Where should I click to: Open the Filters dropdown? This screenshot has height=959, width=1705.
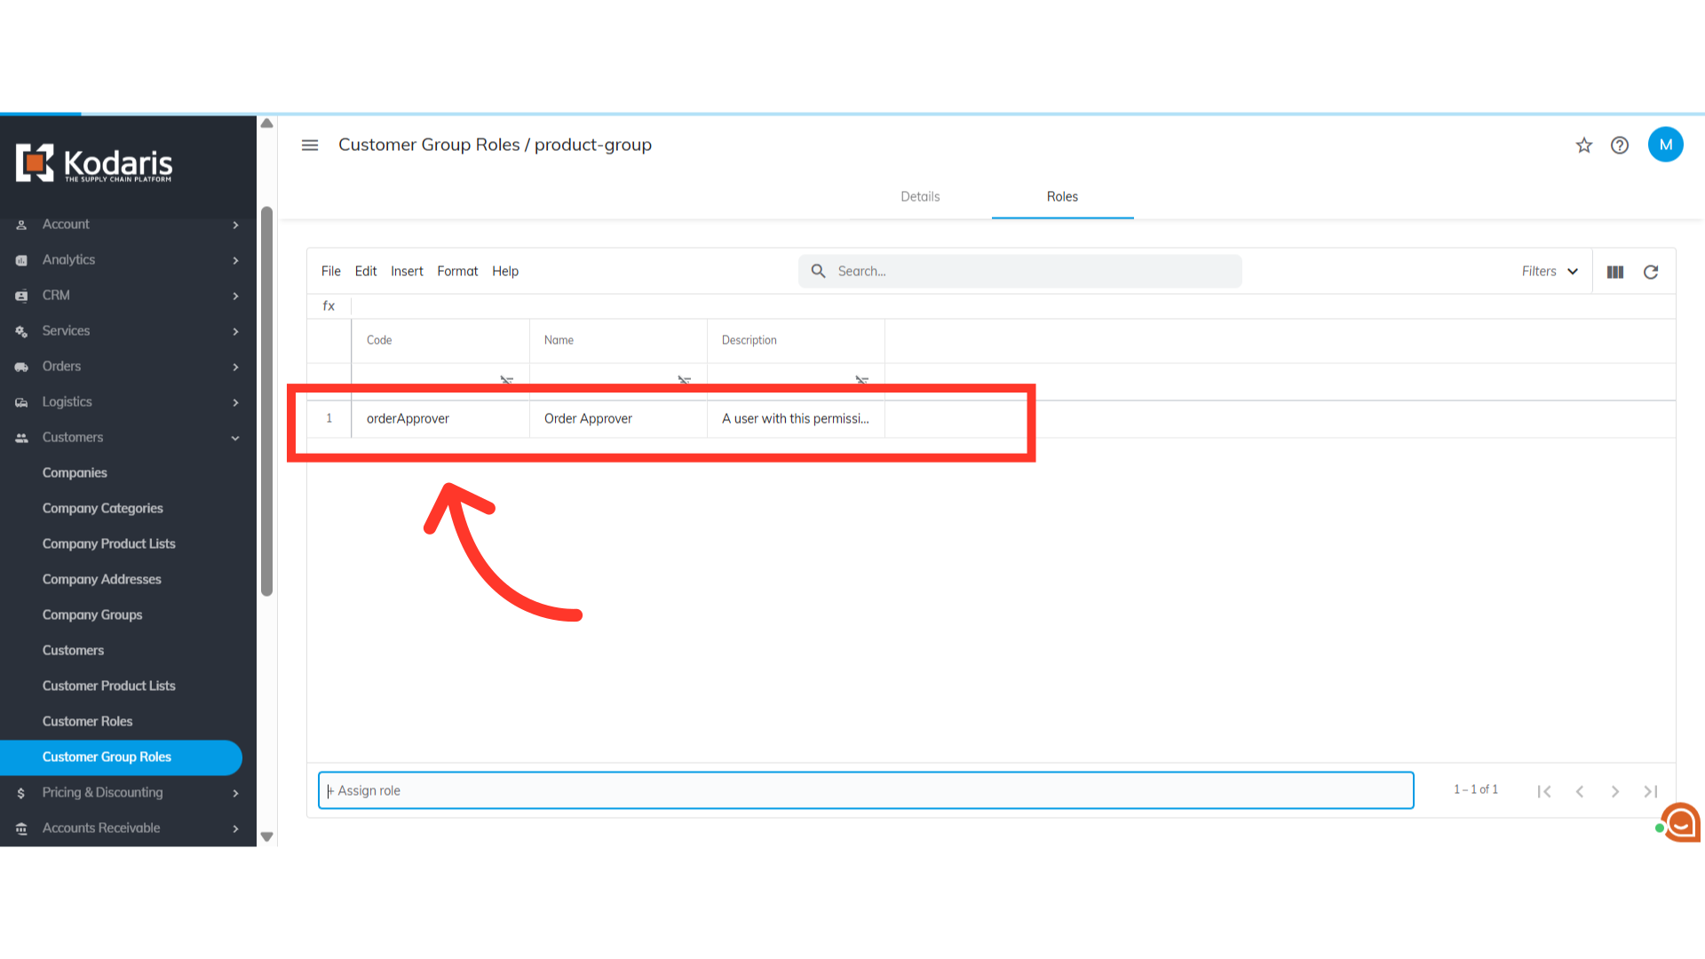click(x=1550, y=272)
